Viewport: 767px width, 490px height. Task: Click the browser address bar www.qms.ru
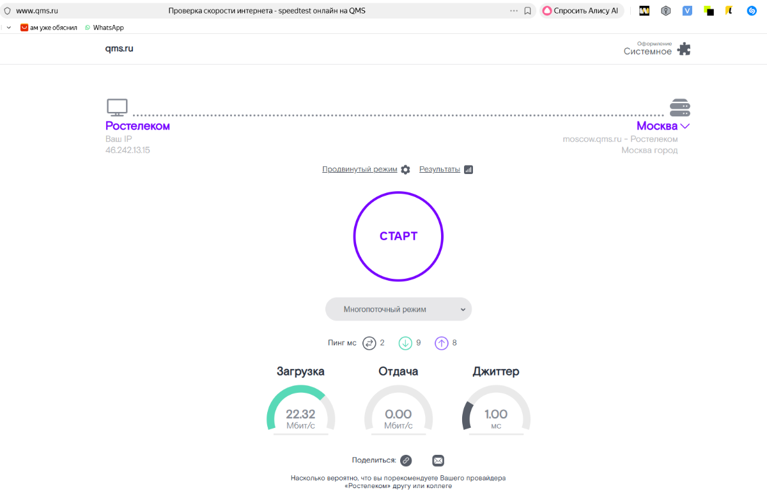click(37, 10)
